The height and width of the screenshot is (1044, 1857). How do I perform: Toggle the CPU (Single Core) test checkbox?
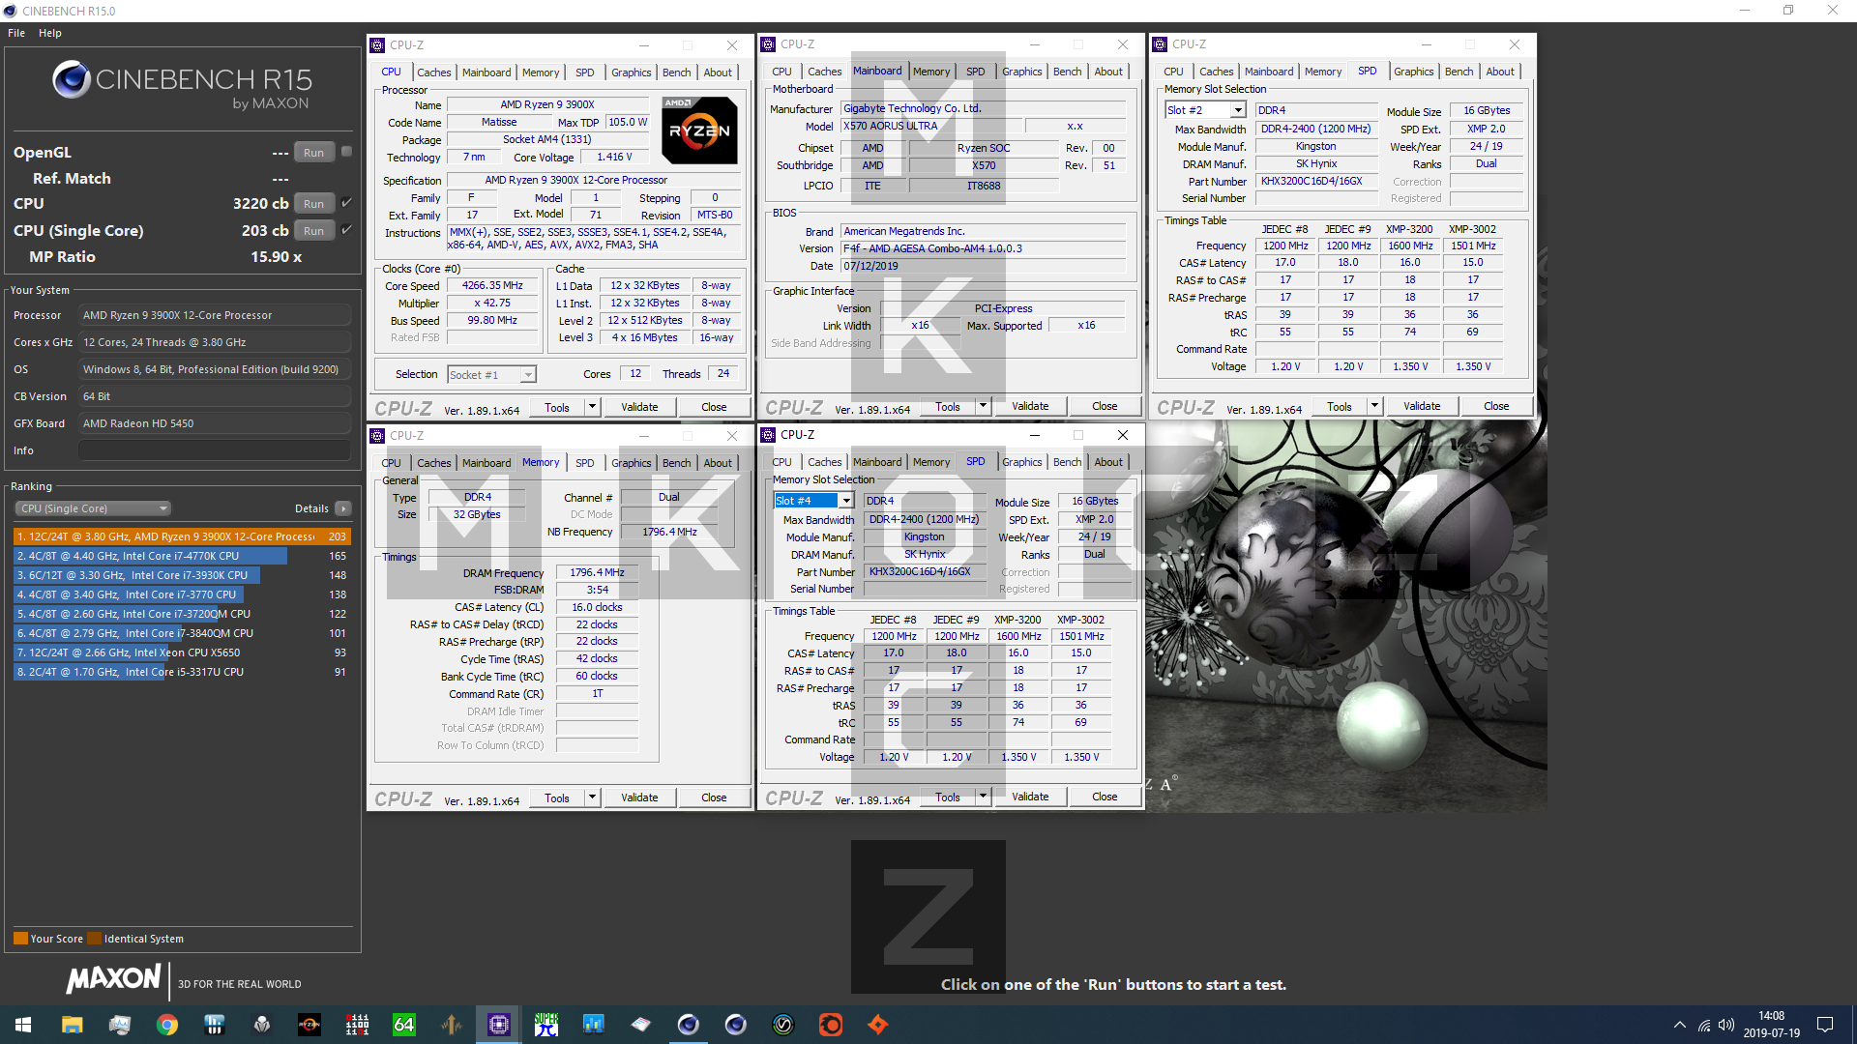point(346,230)
